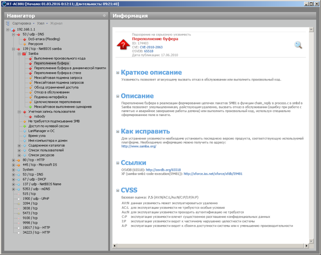Open the xforce.iss.net xfdb/59481 link
321x255 pixels.
[x=213, y=174]
